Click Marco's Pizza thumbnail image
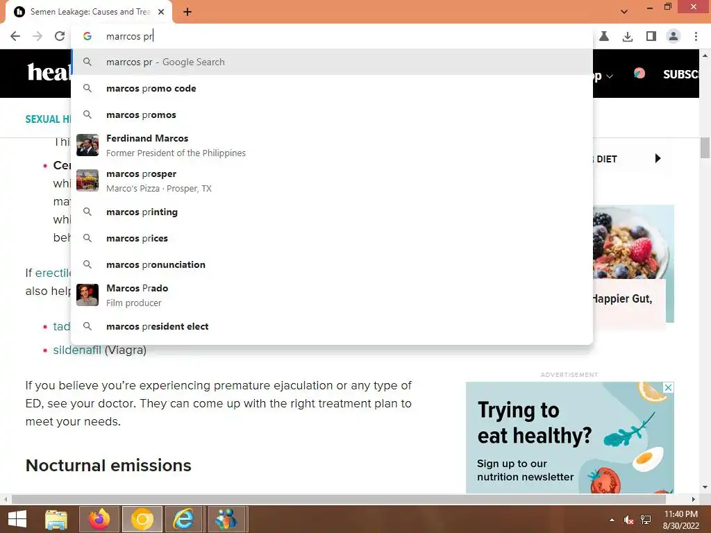This screenshot has height=533, width=711. 87,180
